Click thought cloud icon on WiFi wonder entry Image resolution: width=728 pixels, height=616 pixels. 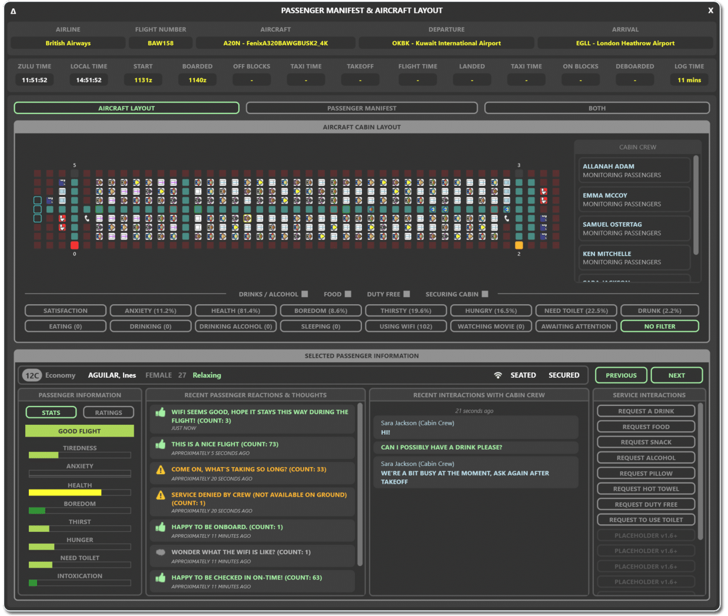click(x=160, y=552)
